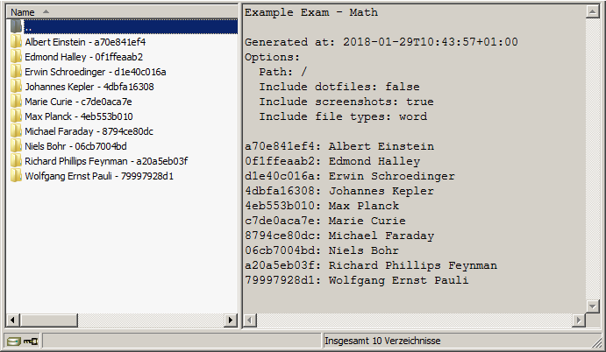
Task: Click folder icon of Max Planck - 4eb553b010
Action: (16, 116)
